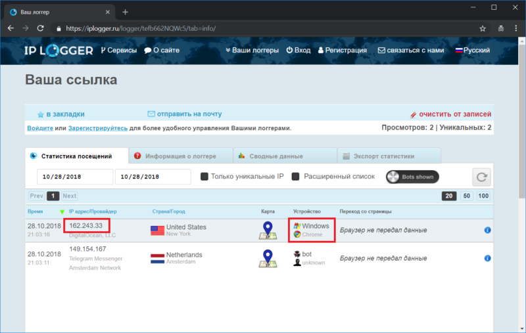This screenshot has width=526, height=333.
Task: Enable the Расширенный список checkbox
Action: point(296,177)
